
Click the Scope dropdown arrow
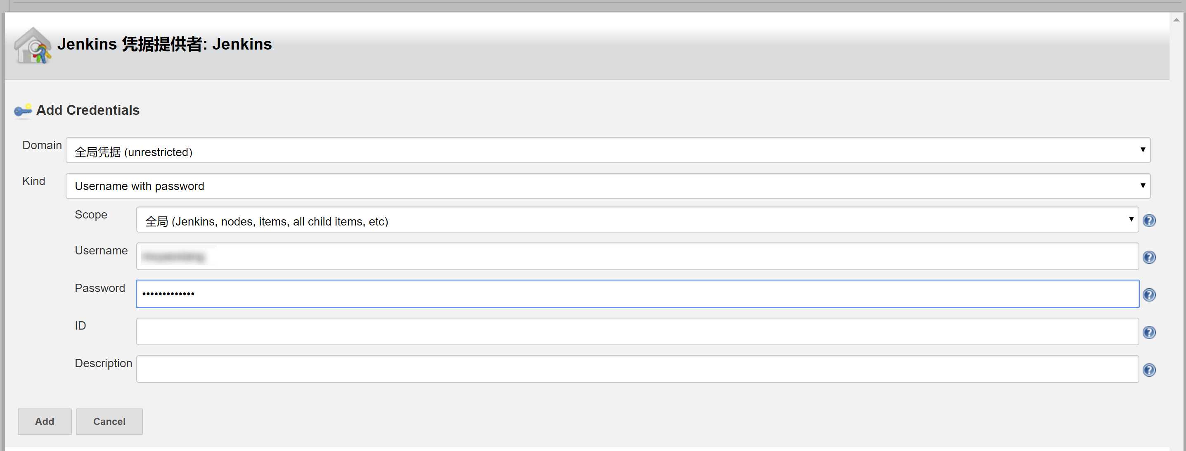[x=1131, y=219]
